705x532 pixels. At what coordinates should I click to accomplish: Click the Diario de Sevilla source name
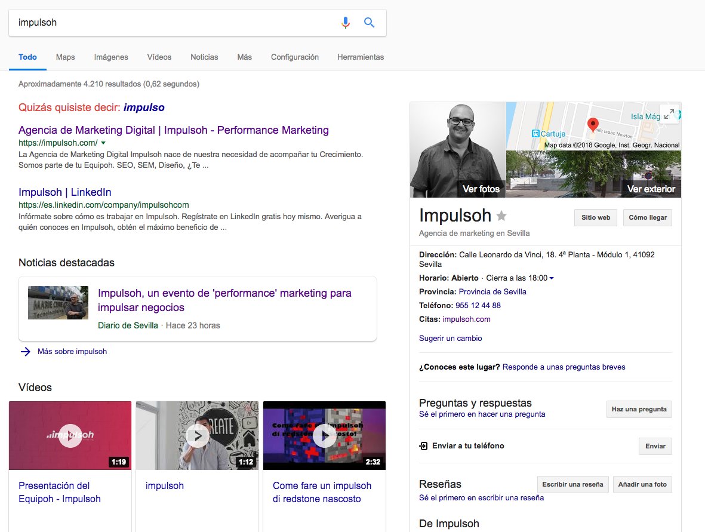tap(128, 325)
